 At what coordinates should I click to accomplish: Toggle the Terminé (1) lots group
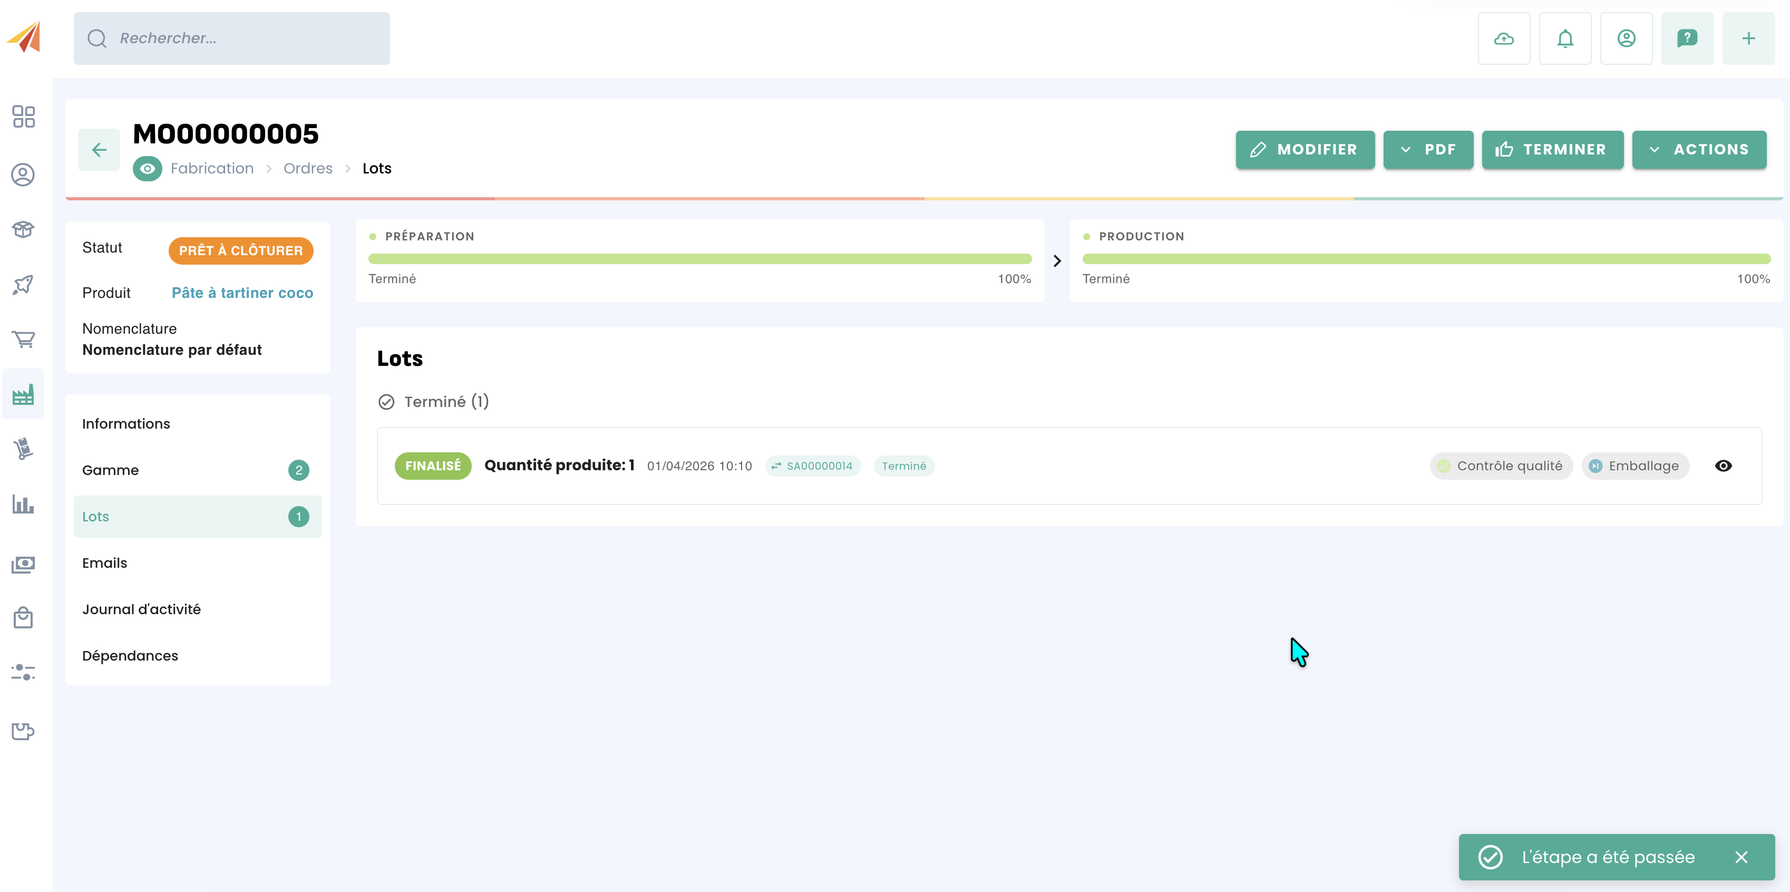(434, 402)
